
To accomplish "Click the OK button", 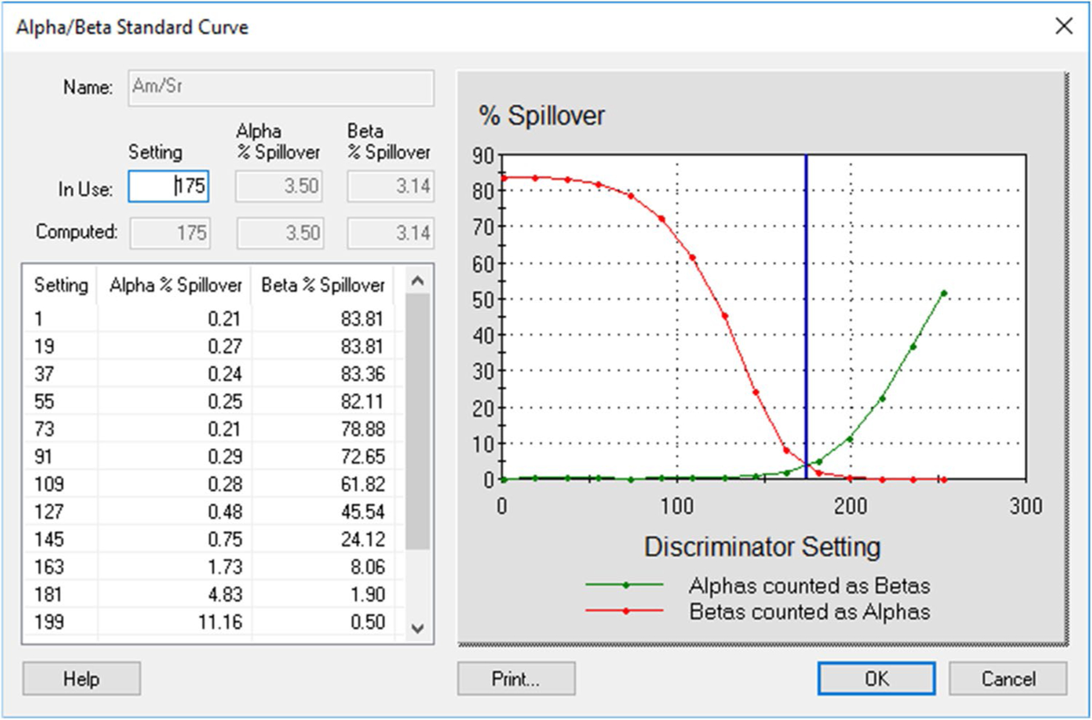I will click(875, 678).
